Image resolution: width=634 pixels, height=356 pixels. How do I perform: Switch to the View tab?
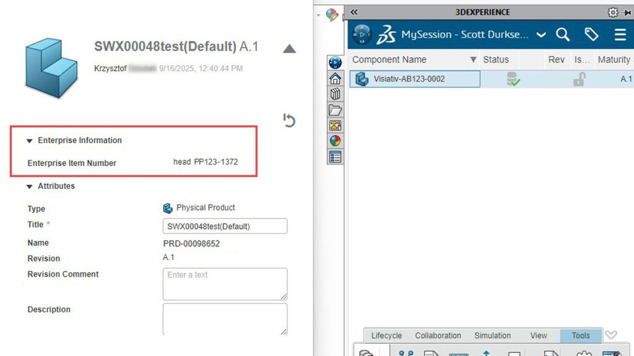(x=539, y=336)
